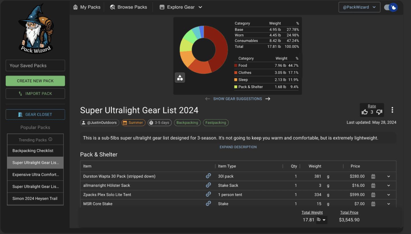This screenshot has width=411, height=234.
Task: Click the Import Pack arrows icon
Action: [x=20, y=93]
